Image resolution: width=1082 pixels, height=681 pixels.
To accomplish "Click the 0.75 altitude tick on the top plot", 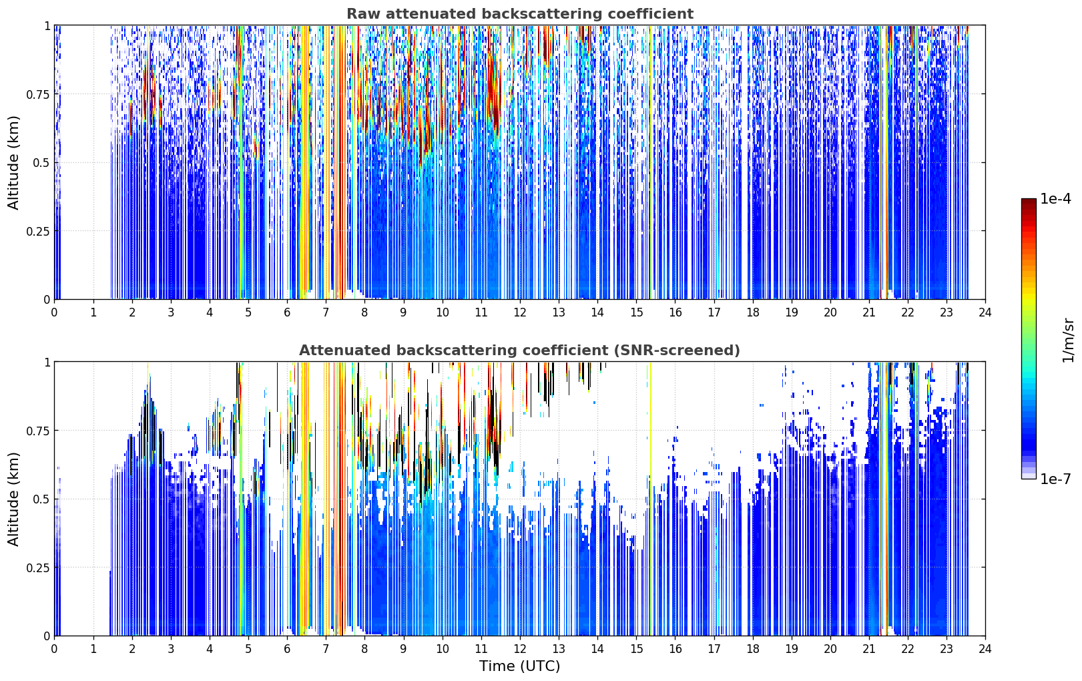I will click(38, 94).
